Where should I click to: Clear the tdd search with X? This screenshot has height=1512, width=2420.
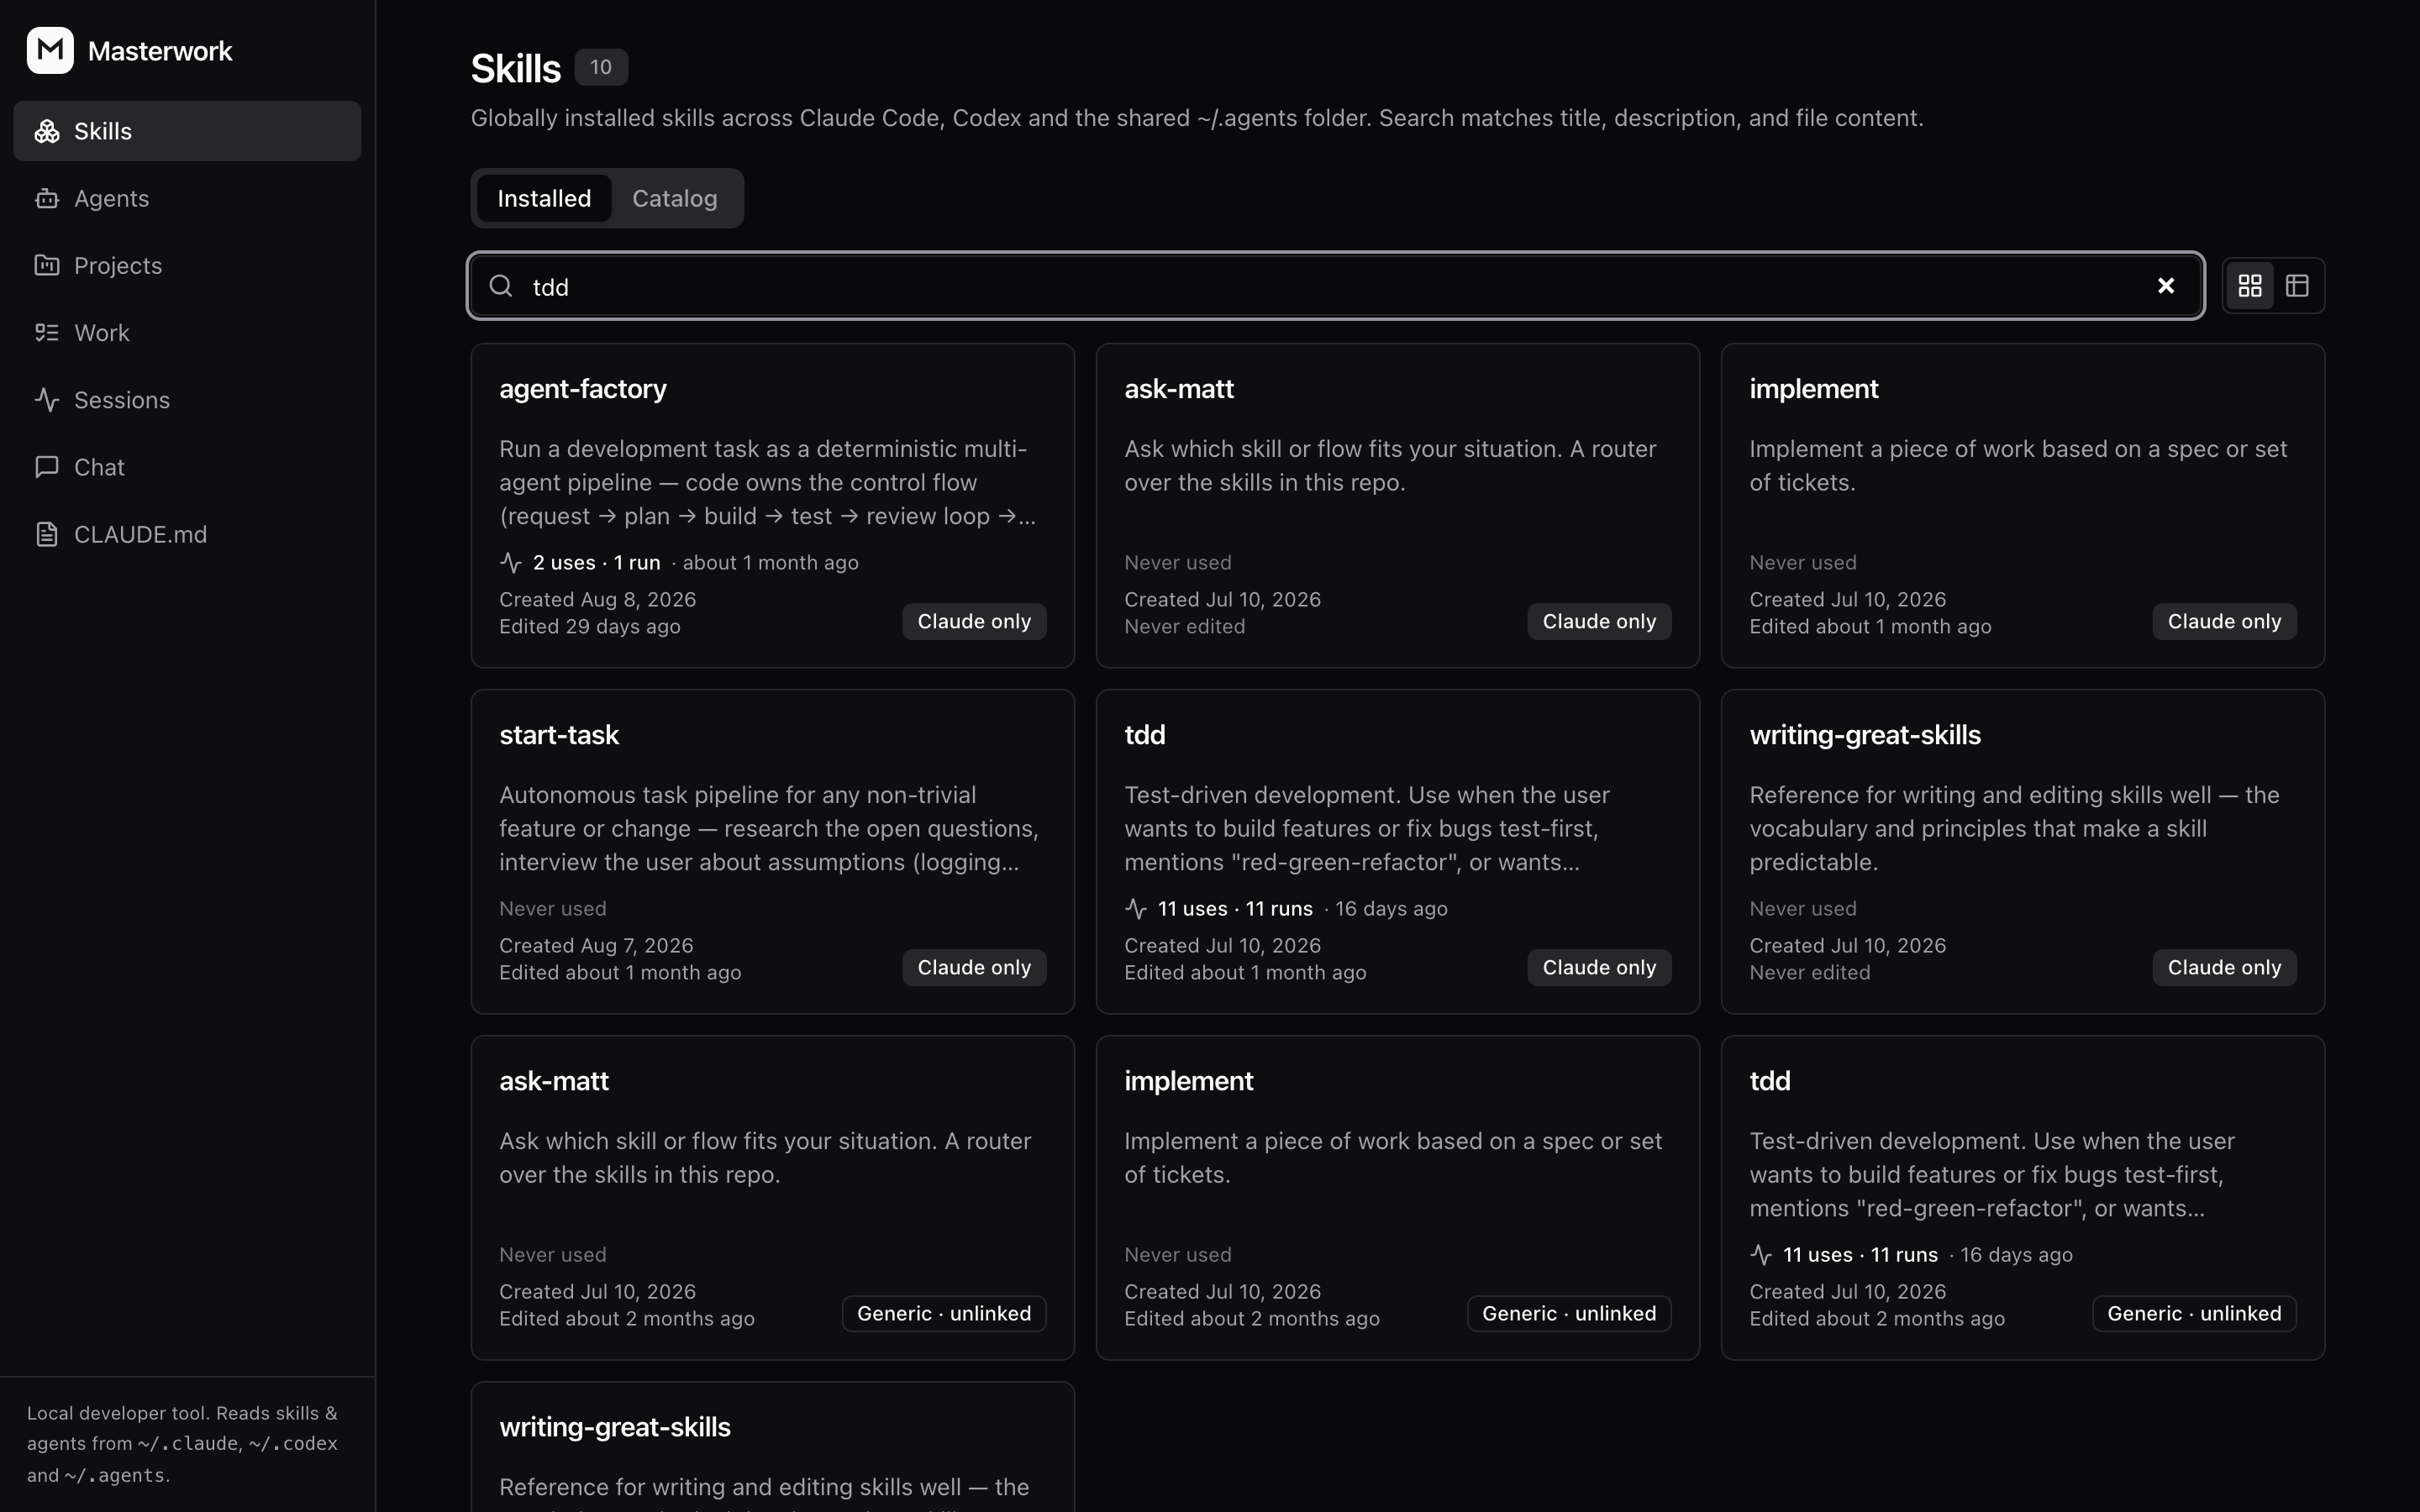[2166, 286]
